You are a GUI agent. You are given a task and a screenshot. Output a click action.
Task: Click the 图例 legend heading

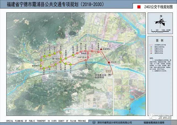[x=160, y=40]
